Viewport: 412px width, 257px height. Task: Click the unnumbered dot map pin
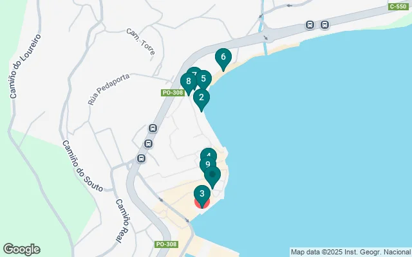[x=212, y=175]
